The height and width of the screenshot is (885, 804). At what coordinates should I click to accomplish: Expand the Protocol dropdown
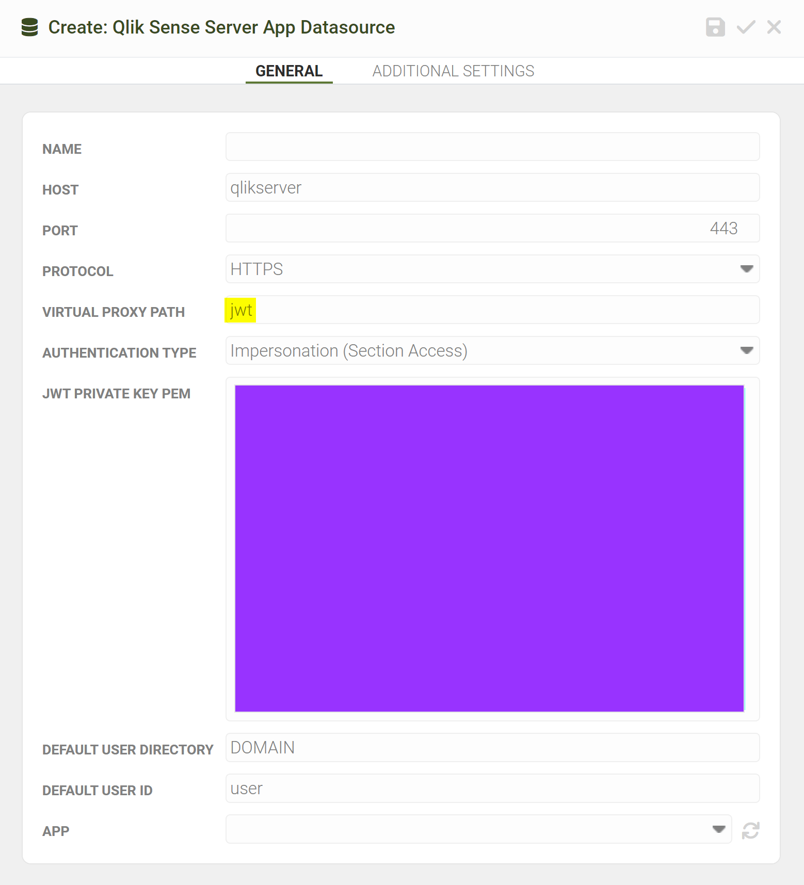pos(492,269)
